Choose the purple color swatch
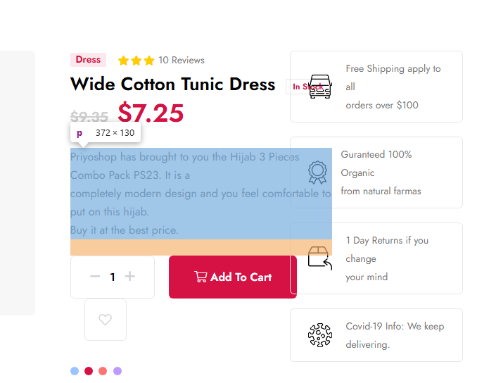 click(x=117, y=371)
